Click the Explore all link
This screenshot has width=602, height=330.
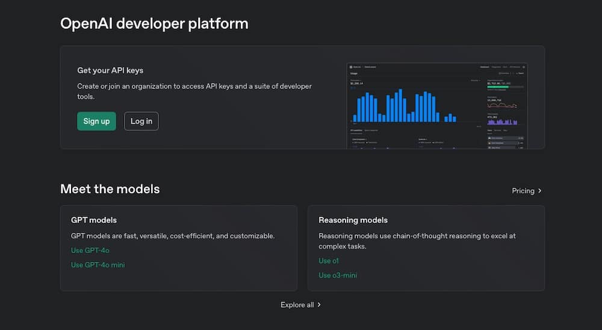point(297,305)
